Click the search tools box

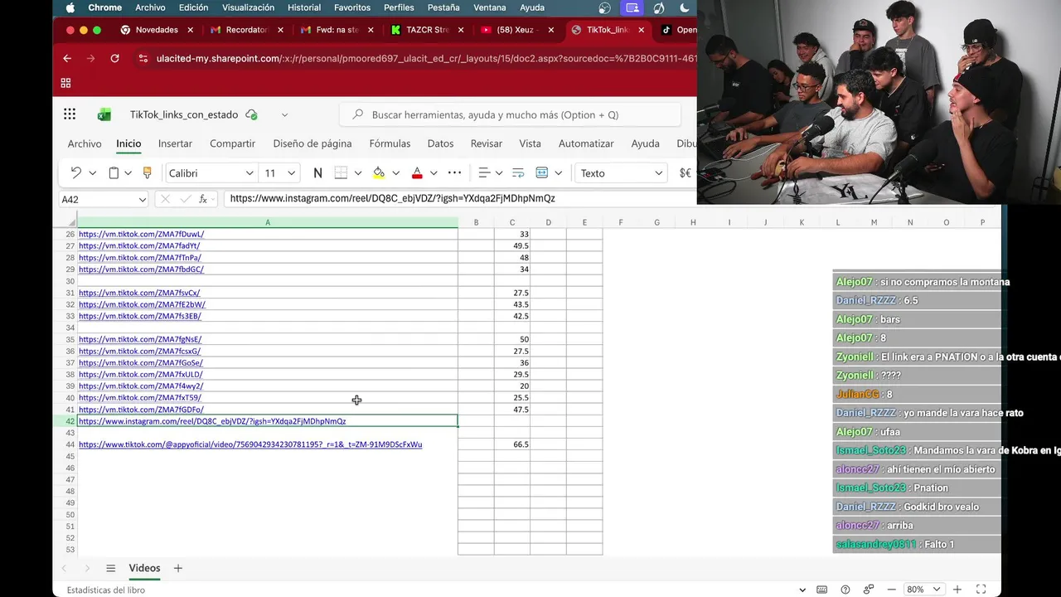coord(510,114)
